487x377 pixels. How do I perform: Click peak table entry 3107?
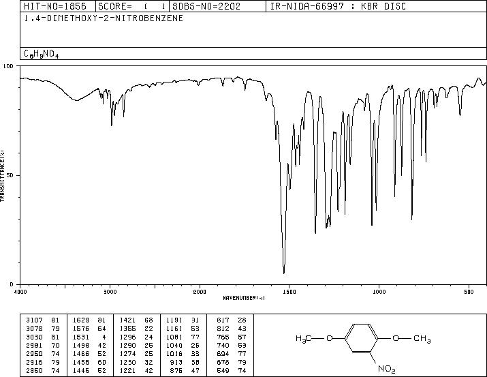[35, 320]
